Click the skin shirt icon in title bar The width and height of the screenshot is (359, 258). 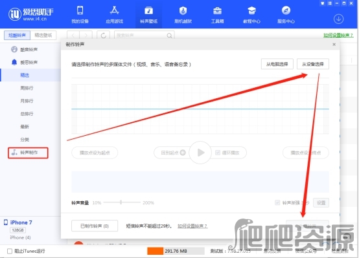pyautogui.click(x=322, y=3)
